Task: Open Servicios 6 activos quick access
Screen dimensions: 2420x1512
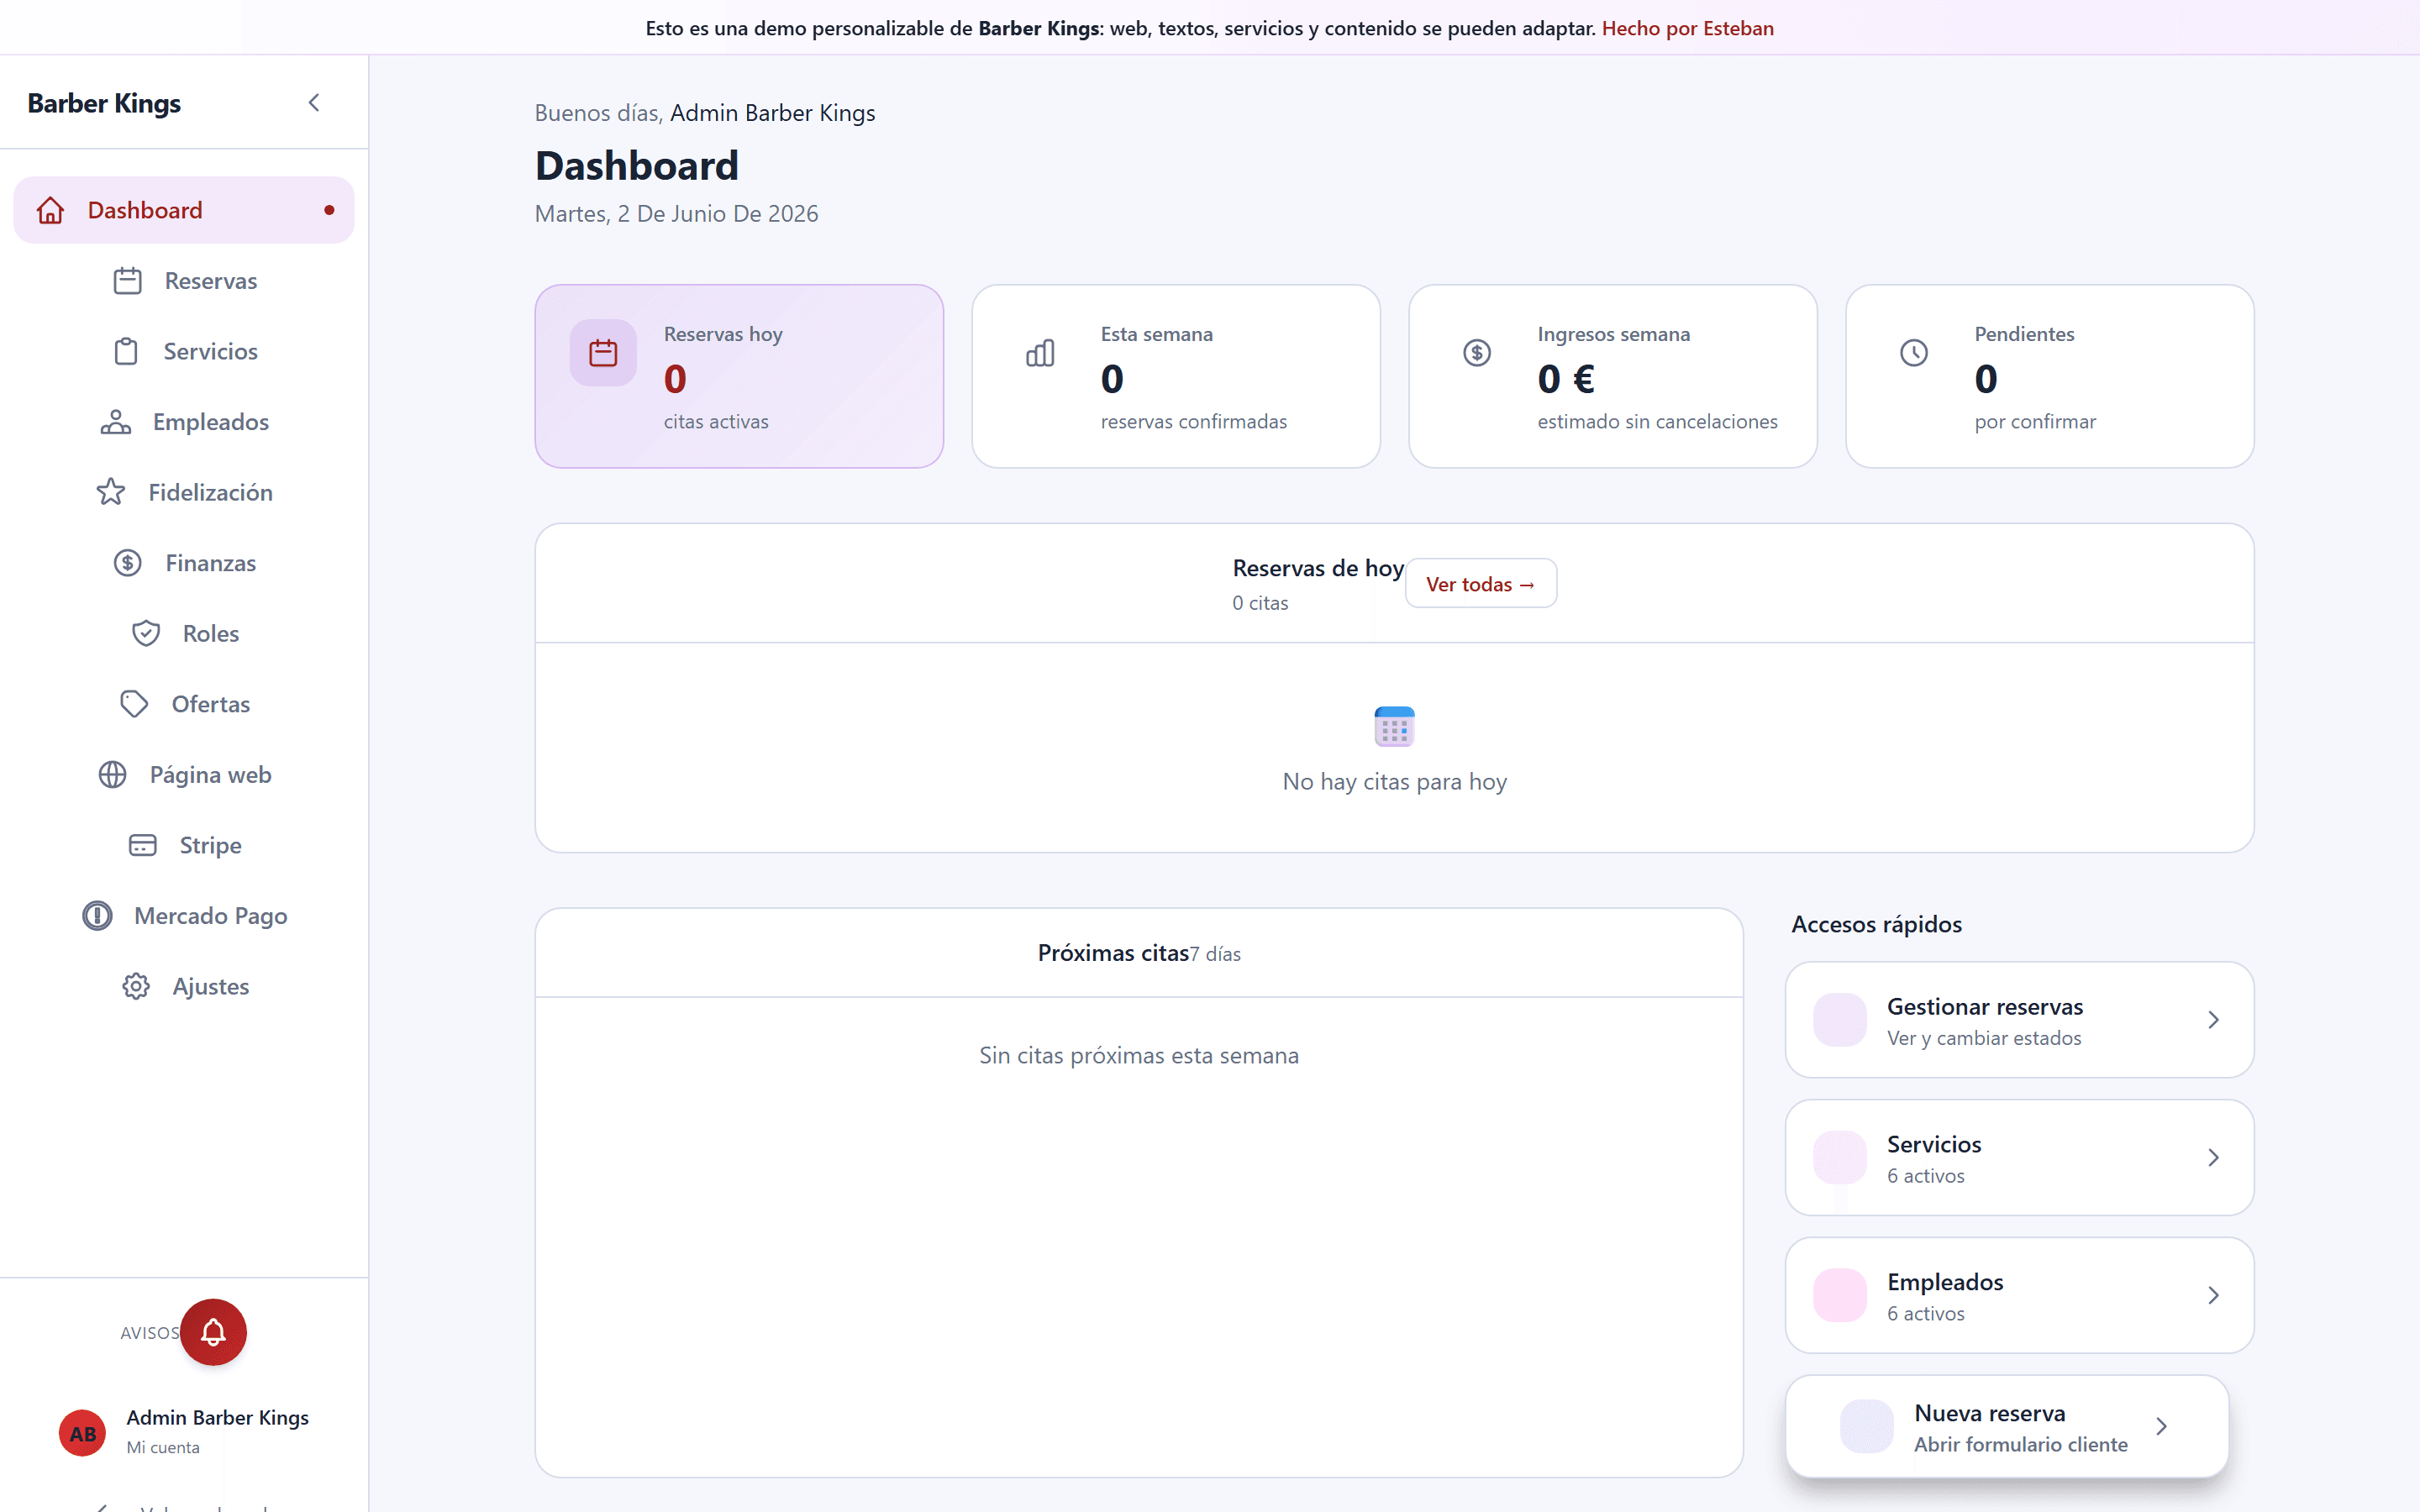Action: point(2020,1158)
